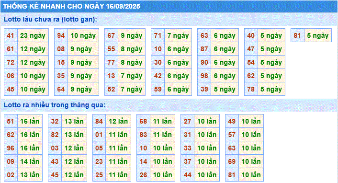This screenshot has height=183, width=338.
Task: Select '10 lần' beside number 31
Action: coord(207,135)
